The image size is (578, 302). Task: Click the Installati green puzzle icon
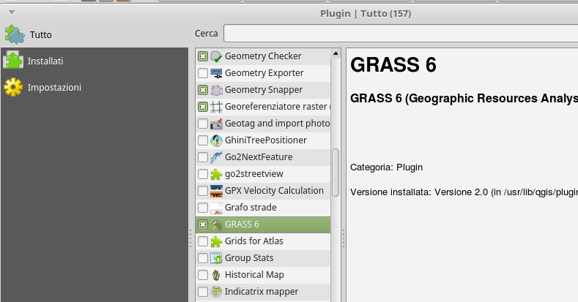13,60
